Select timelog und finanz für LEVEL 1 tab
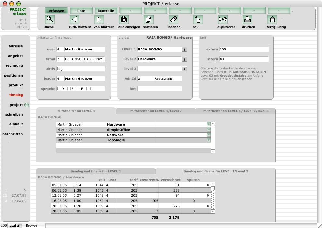 coord(96,171)
